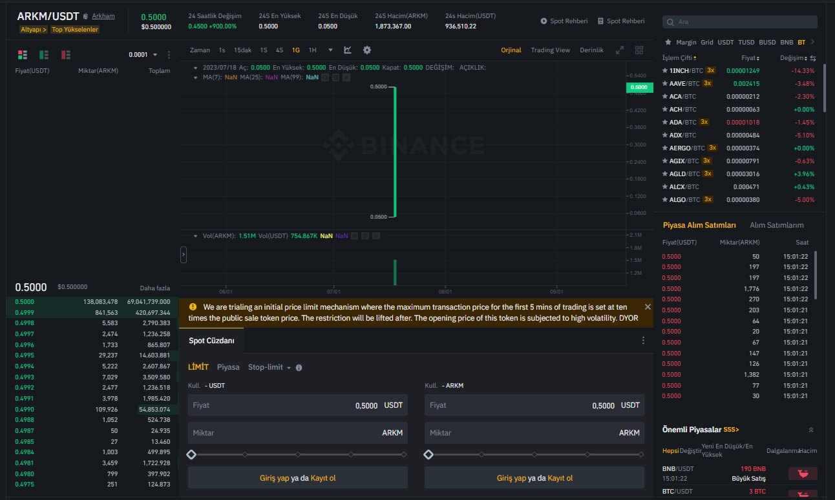This screenshot has height=500, width=835.
Task: Click Giriş yap in the buy panel
Action: pos(274,478)
